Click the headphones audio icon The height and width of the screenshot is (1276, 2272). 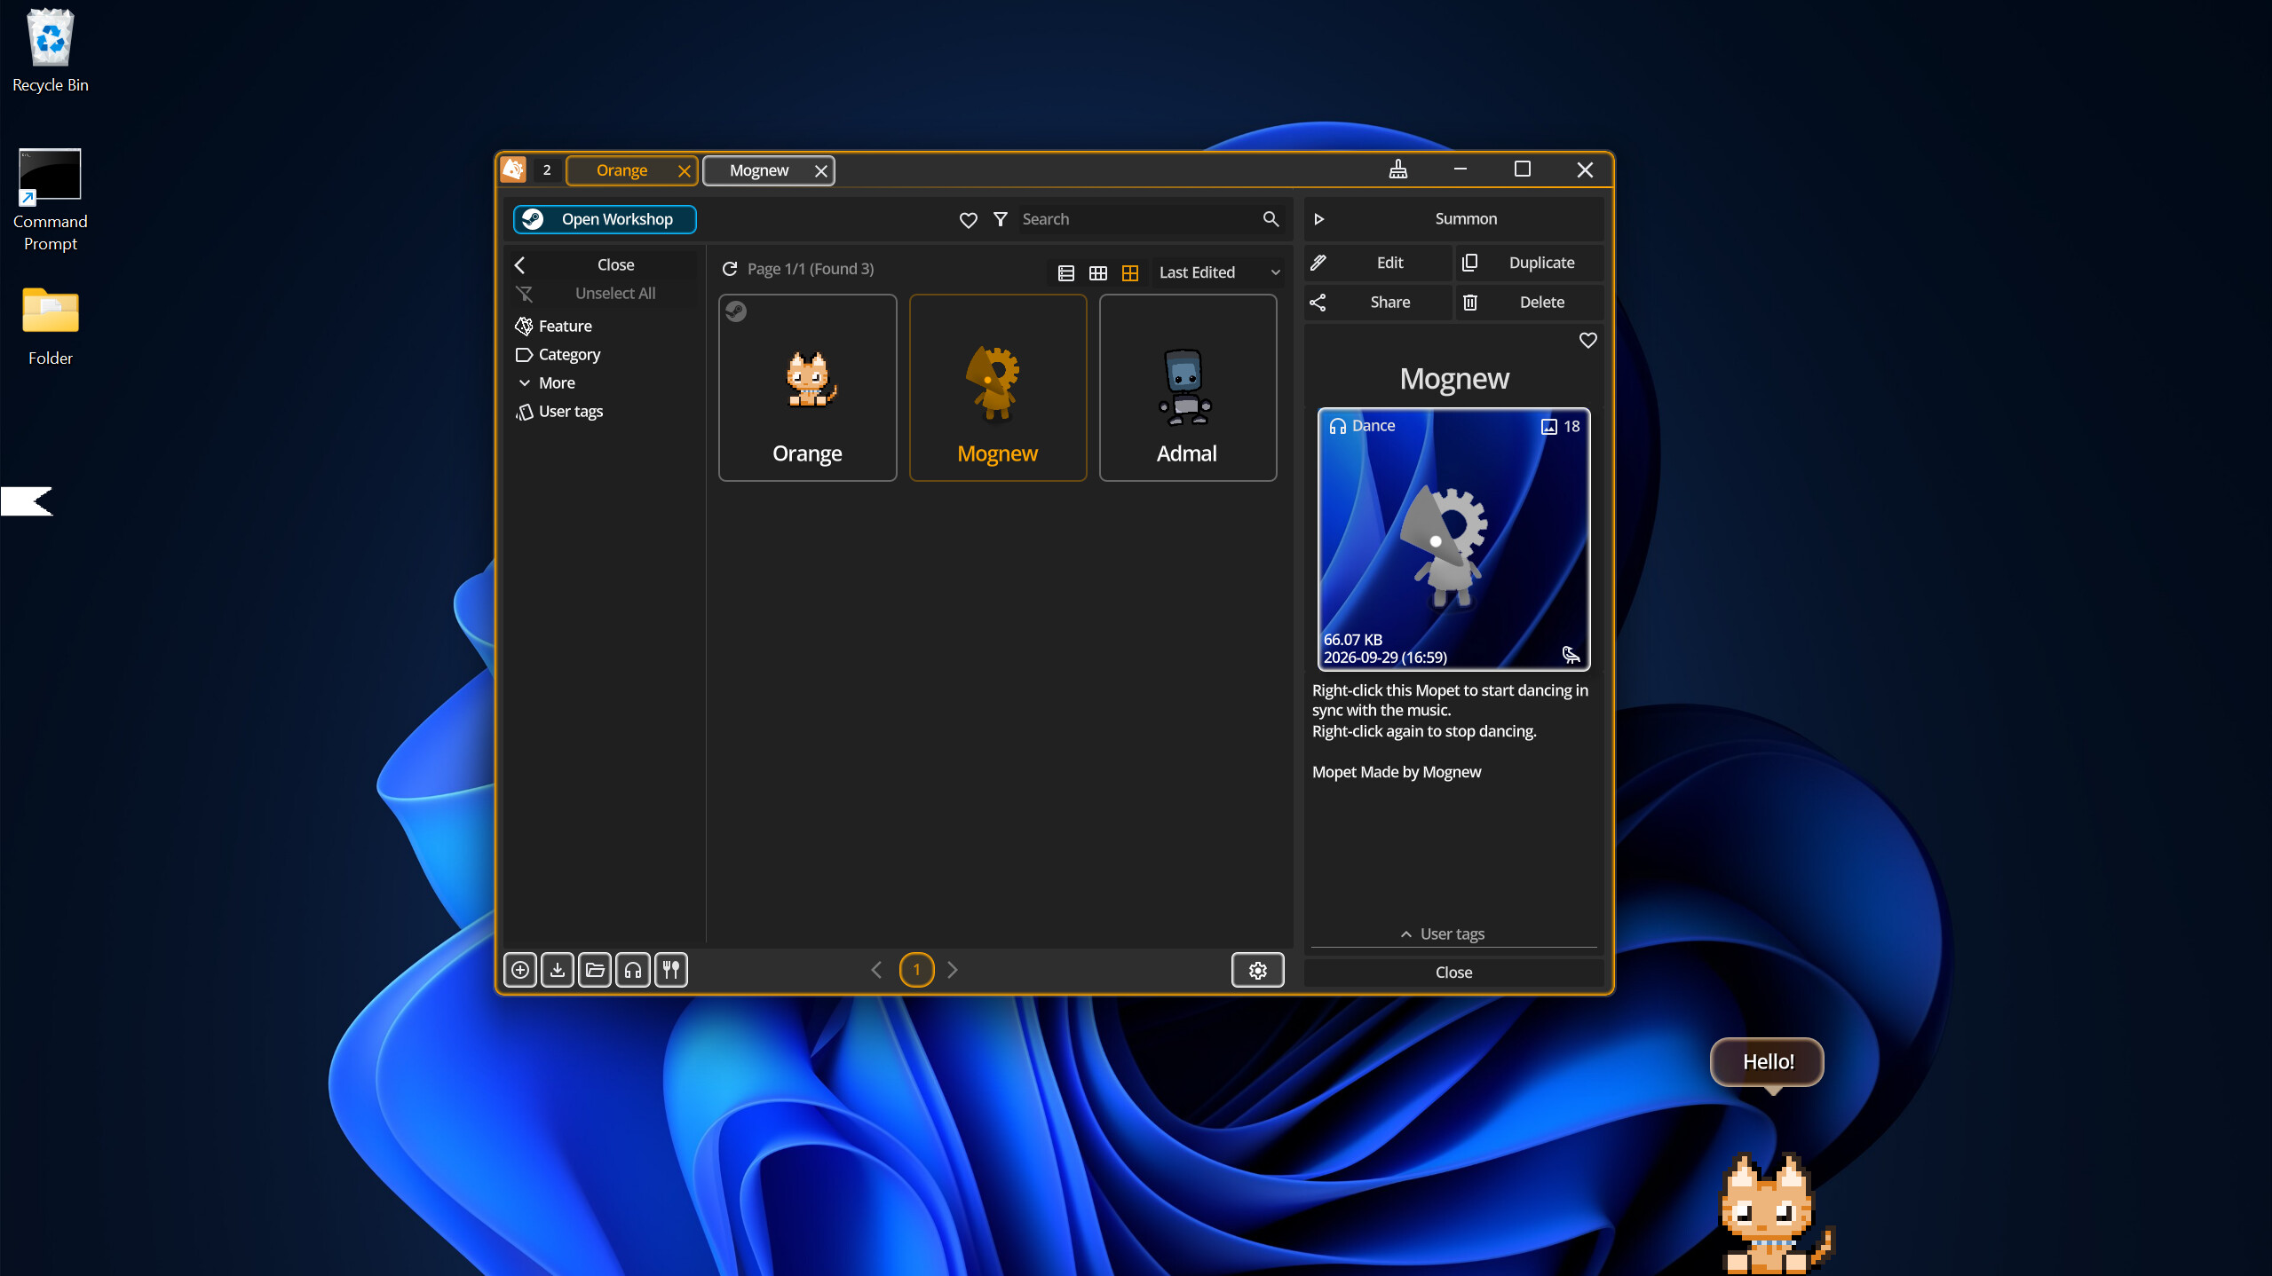click(633, 970)
